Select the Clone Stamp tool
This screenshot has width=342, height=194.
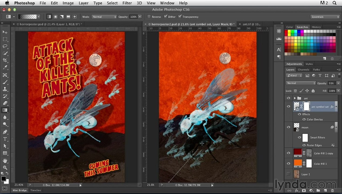pos(5,89)
